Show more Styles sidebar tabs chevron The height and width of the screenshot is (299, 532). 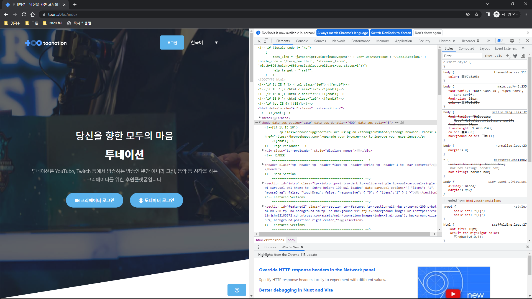click(523, 48)
